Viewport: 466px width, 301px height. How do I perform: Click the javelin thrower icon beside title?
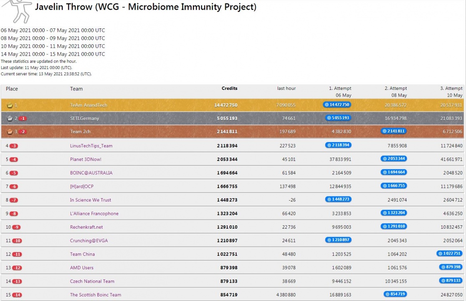pos(18,11)
